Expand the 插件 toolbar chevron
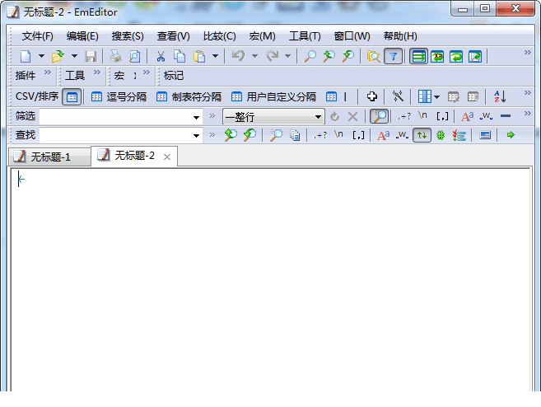Image resolution: width=541 pixels, height=407 pixels. [x=48, y=73]
